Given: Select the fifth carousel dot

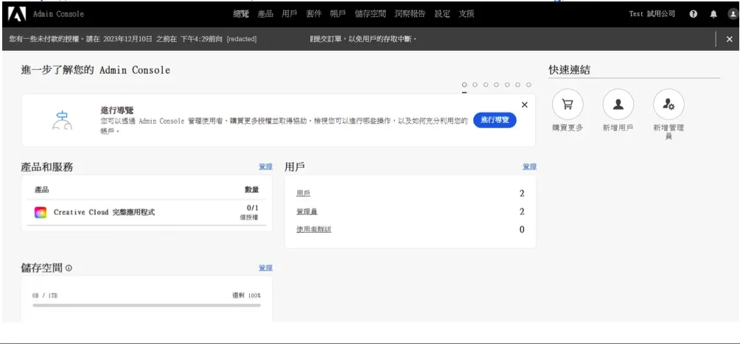Looking at the screenshot, I should tap(507, 85).
